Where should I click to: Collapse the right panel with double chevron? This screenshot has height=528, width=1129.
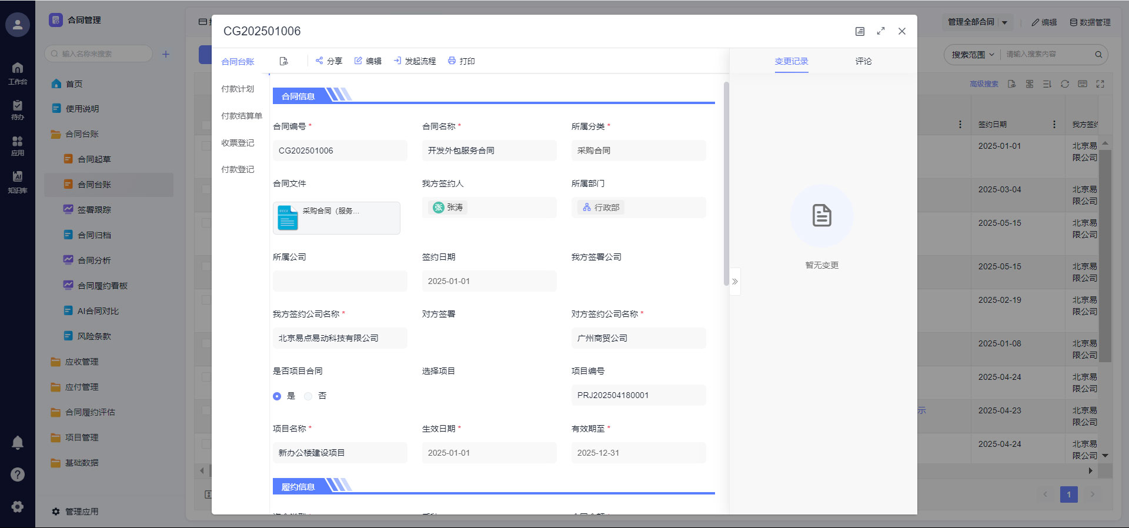[735, 282]
